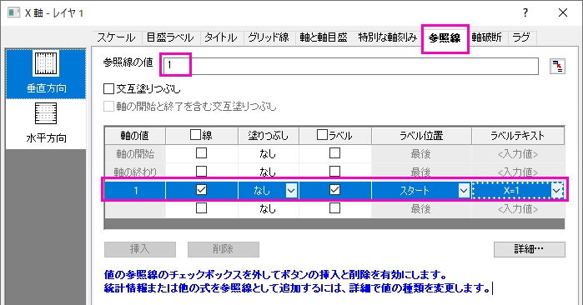
Task: Click the empty 軸の値 cell in the last row
Action: (135, 209)
